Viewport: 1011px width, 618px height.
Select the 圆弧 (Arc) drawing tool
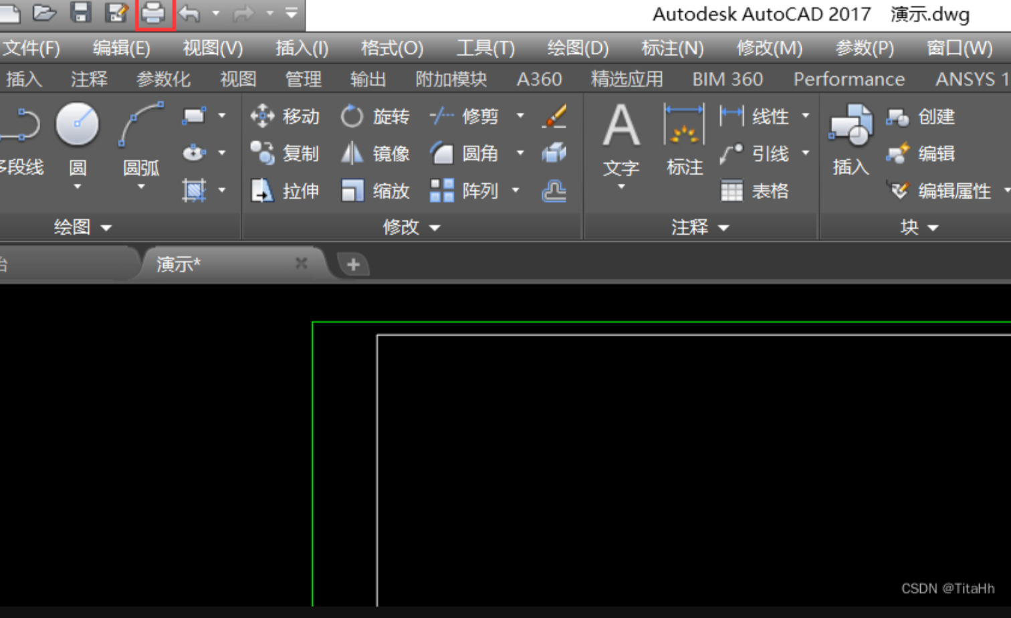(141, 140)
